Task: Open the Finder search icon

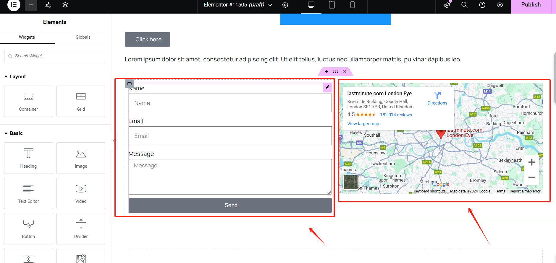Action: coord(464,5)
